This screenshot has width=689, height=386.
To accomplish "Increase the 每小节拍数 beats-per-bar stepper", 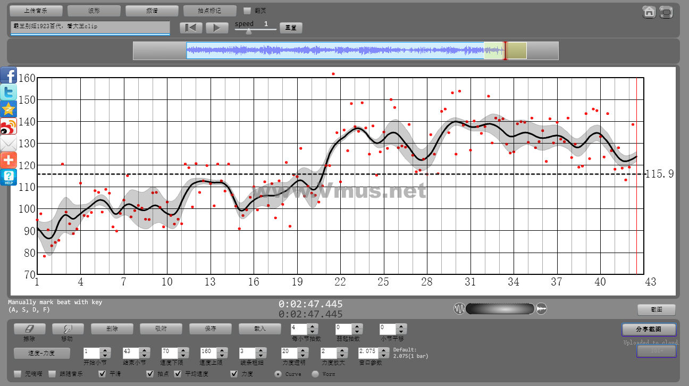I will coord(313,326).
